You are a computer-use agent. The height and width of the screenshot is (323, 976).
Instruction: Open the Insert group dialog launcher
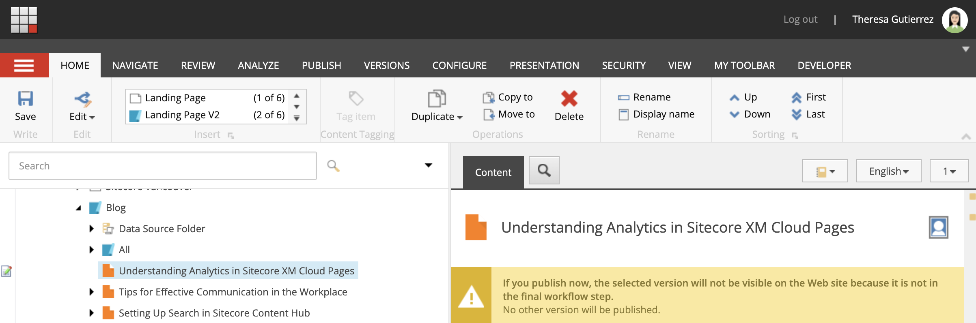231,136
